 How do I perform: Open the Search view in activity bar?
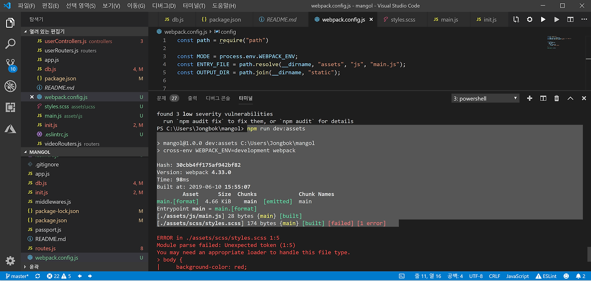[10, 44]
